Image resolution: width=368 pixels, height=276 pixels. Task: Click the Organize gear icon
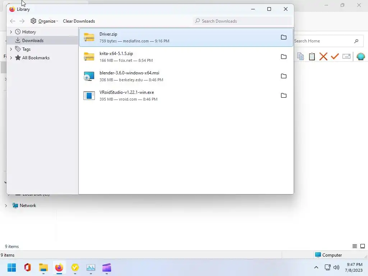click(33, 21)
